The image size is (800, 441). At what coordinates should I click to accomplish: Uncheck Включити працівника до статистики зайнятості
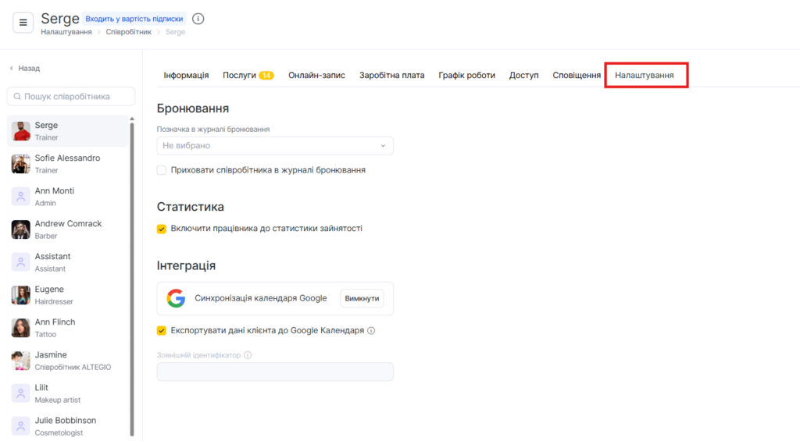[162, 229]
